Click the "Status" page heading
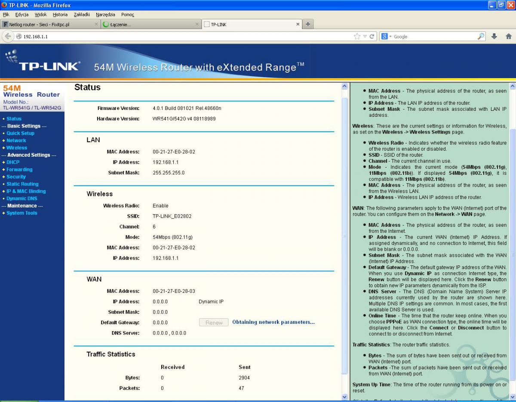Image resolution: width=516 pixels, height=402 pixels. pyautogui.click(x=87, y=87)
